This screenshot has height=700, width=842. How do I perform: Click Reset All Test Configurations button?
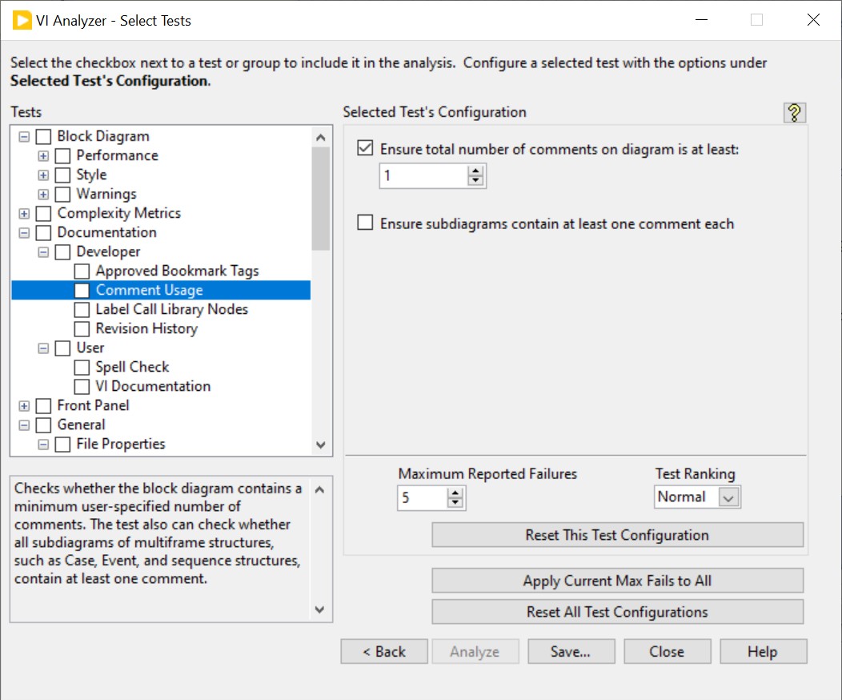pos(618,612)
